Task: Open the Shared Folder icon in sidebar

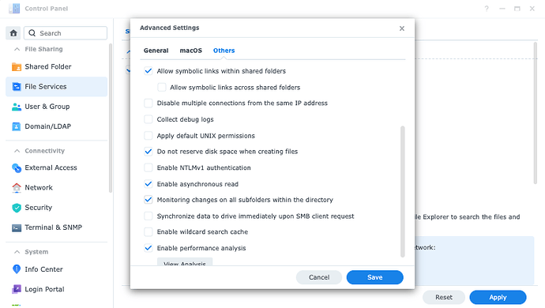Action: click(17, 67)
